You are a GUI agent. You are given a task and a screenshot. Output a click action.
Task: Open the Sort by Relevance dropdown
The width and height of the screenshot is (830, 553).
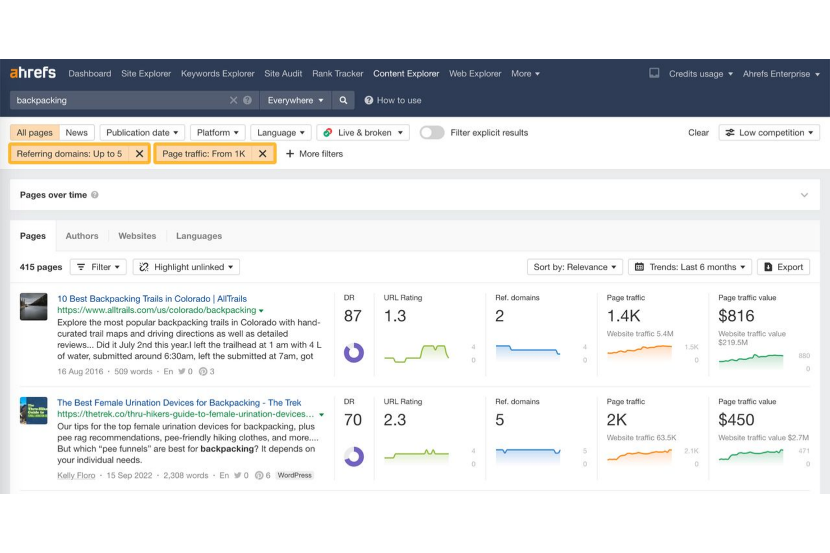point(574,267)
